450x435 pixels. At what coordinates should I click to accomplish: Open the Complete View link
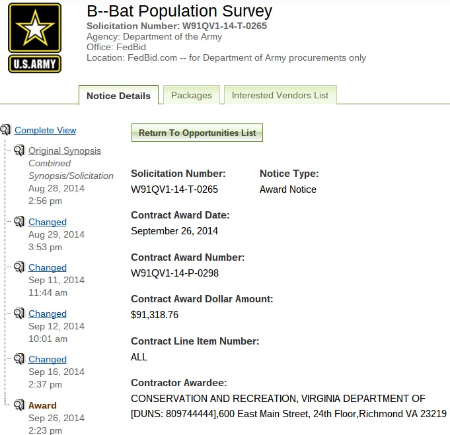[45, 130]
